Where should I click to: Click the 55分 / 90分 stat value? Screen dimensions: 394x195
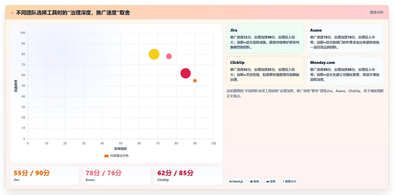pos(32,173)
